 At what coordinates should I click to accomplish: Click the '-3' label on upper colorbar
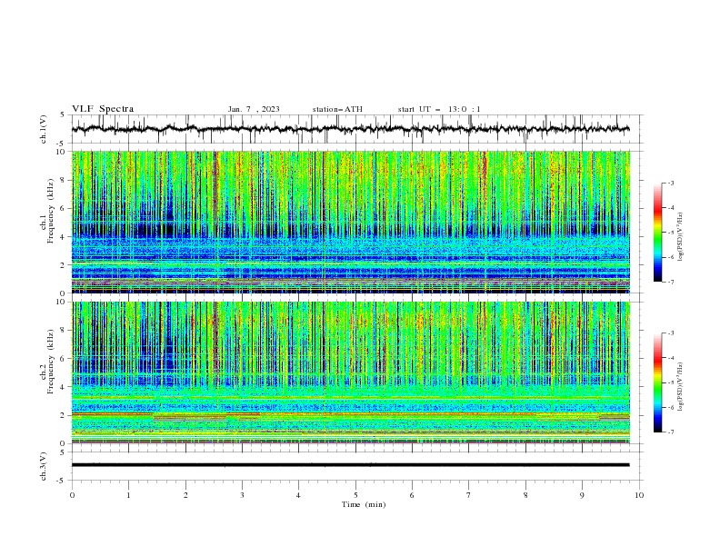pos(671,183)
